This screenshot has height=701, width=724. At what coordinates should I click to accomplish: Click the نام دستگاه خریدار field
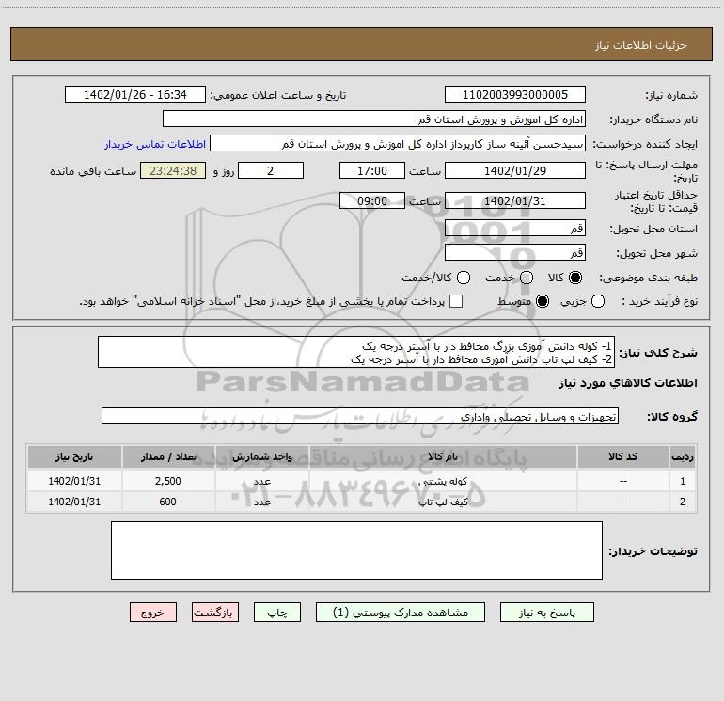[x=374, y=119]
